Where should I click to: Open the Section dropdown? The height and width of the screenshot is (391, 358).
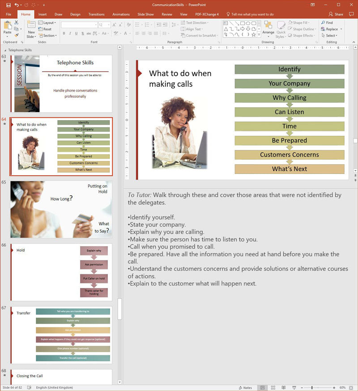click(x=48, y=35)
